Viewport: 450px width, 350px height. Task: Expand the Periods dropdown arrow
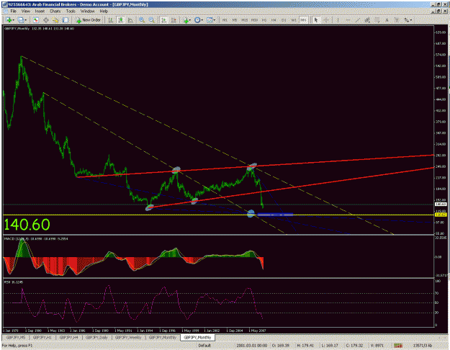point(202,20)
